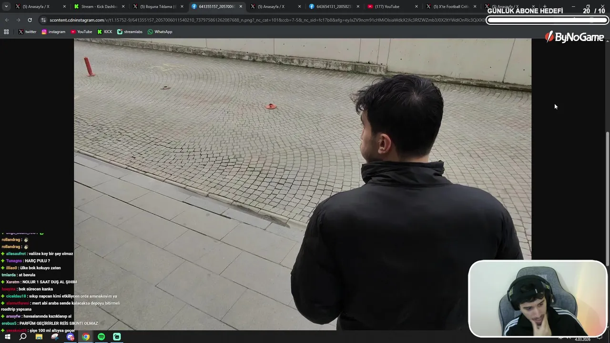Click the cdninstagram URL address bar
610x343 pixels.
pos(267,20)
